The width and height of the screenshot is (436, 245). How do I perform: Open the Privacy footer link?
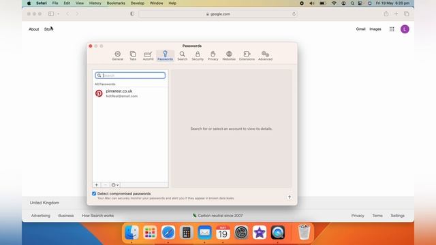(358, 216)
